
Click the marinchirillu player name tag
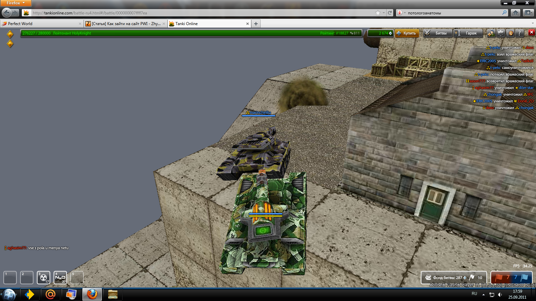(258, 113)
